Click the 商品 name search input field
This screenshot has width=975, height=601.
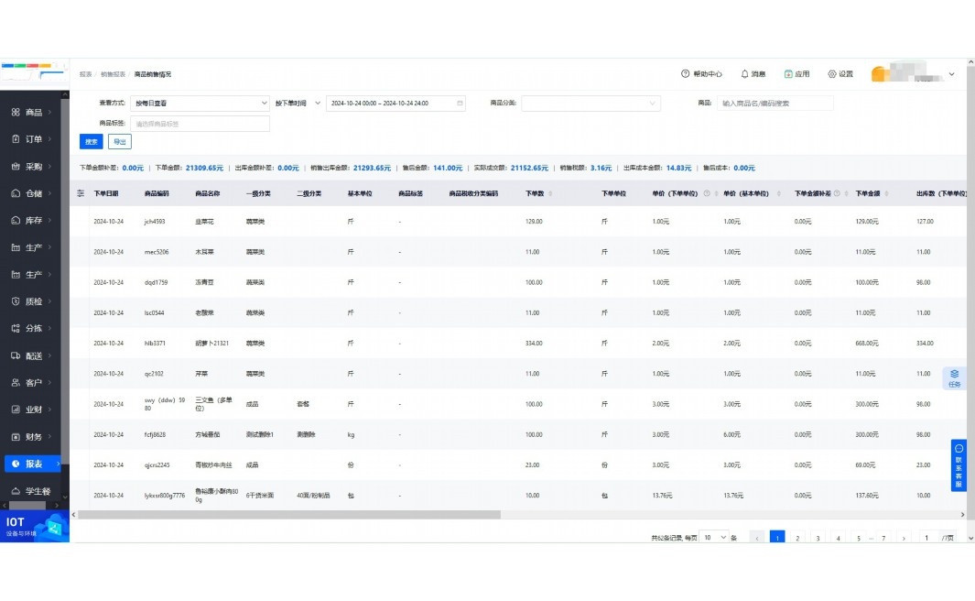click(x=775, y=104)
